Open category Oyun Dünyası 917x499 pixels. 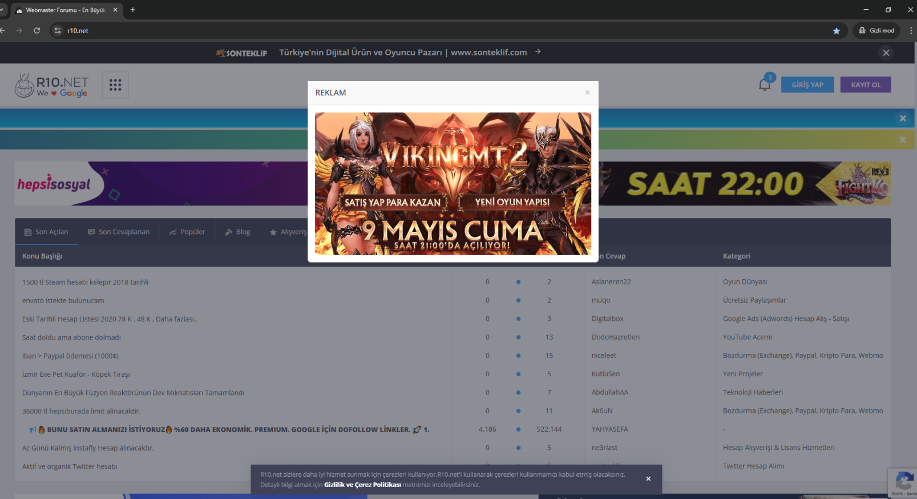(x=745, y=282)
